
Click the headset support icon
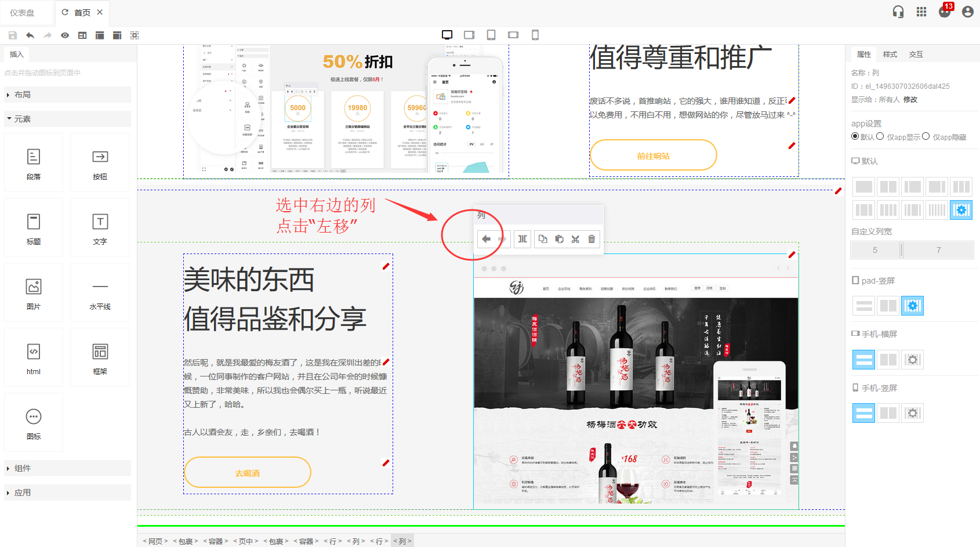coord(898,12)
